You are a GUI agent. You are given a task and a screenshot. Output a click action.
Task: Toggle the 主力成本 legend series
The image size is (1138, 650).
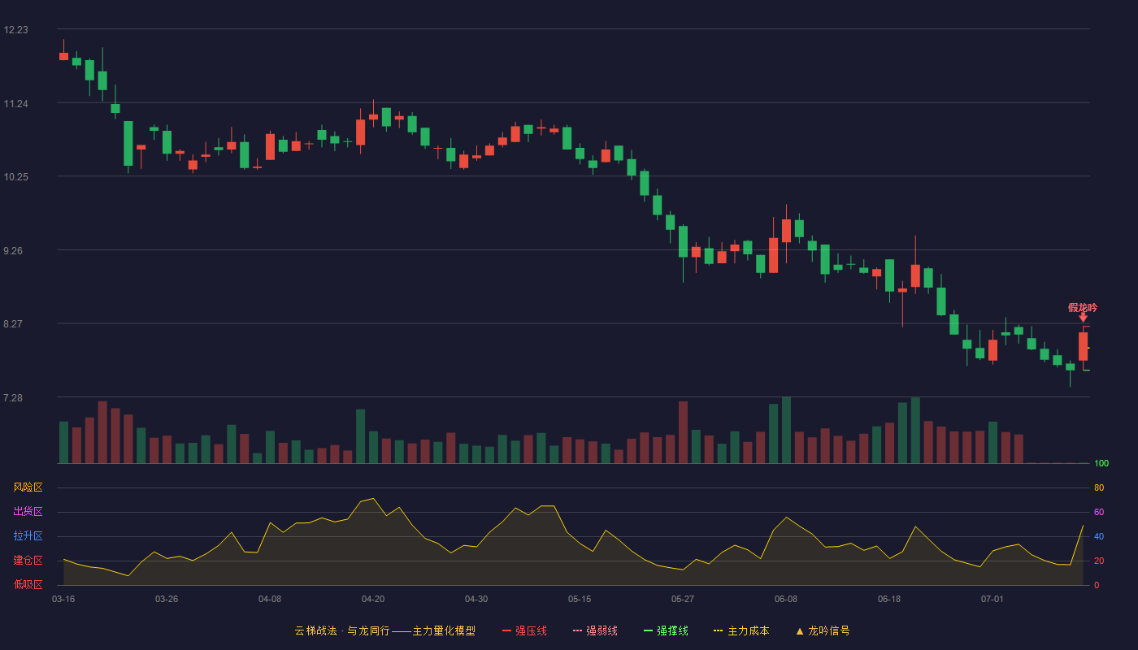tap(741, 630)
